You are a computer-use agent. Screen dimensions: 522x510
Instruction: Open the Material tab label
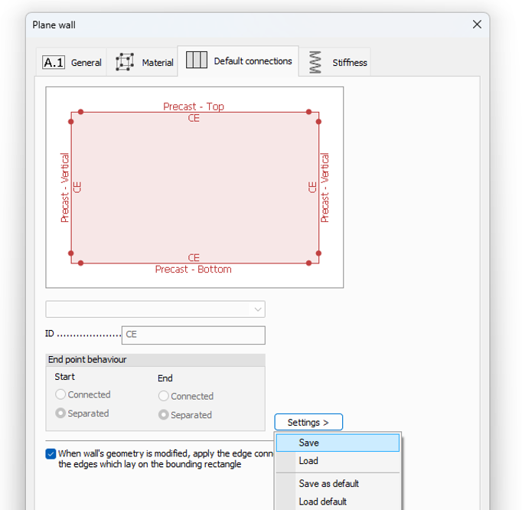coord(158,63)
